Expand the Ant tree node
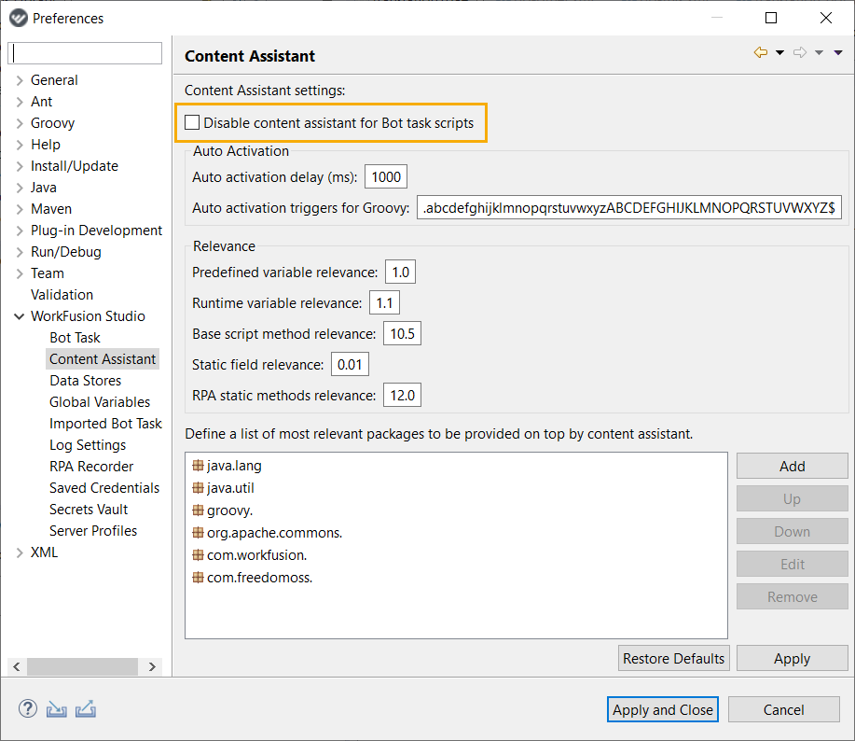Screen dimensions: 855x741 [20, 102]
